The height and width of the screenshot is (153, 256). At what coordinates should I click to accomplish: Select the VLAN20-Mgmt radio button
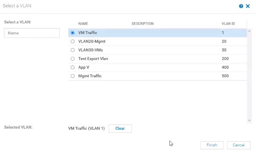pos(73,41)
